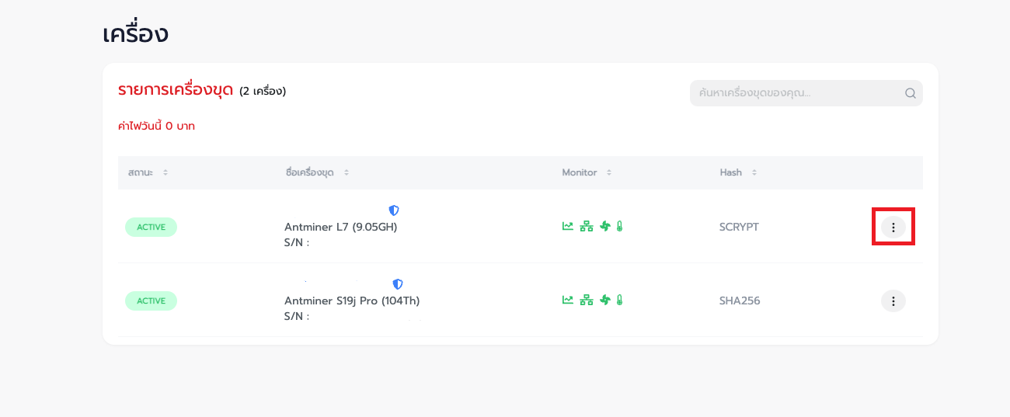Open temperature icon for Antminer S19j Pro row
This screenshot has height=417, width=1010.
point(619,300)
